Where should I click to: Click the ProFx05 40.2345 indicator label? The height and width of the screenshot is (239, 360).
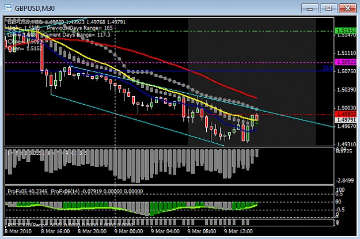coord(28,191)
